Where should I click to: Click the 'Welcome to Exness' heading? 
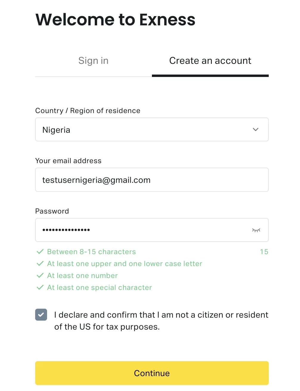(x=115, y=20)
